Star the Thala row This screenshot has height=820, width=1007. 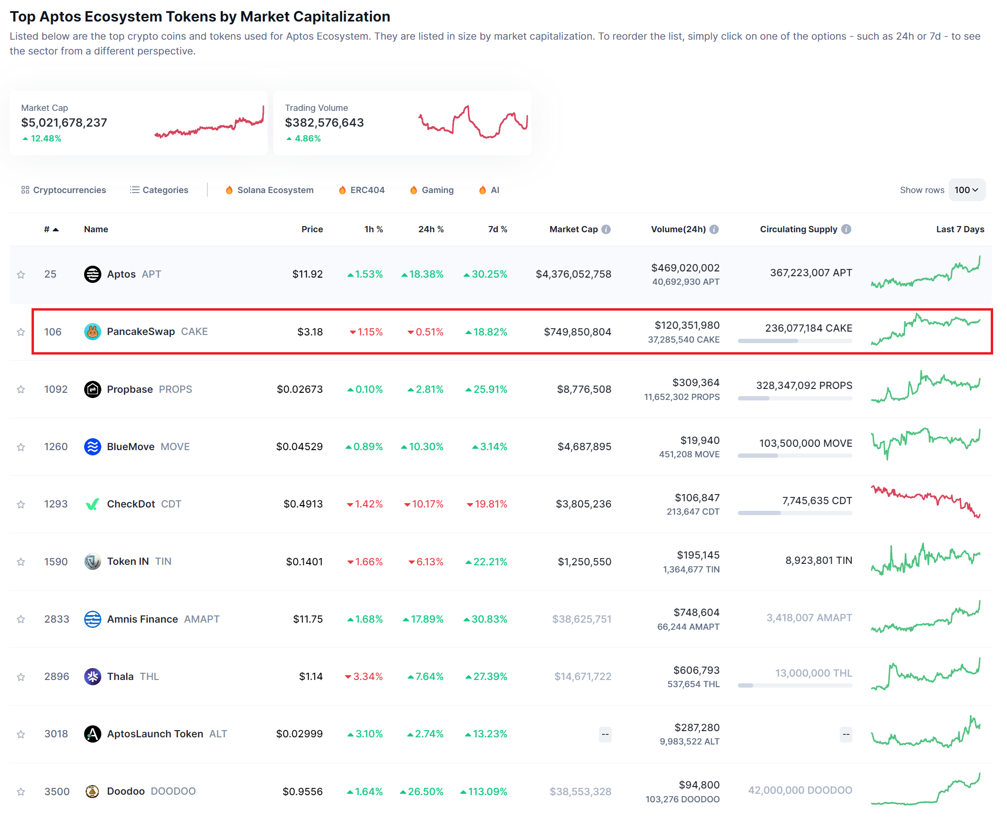(21, 677)
